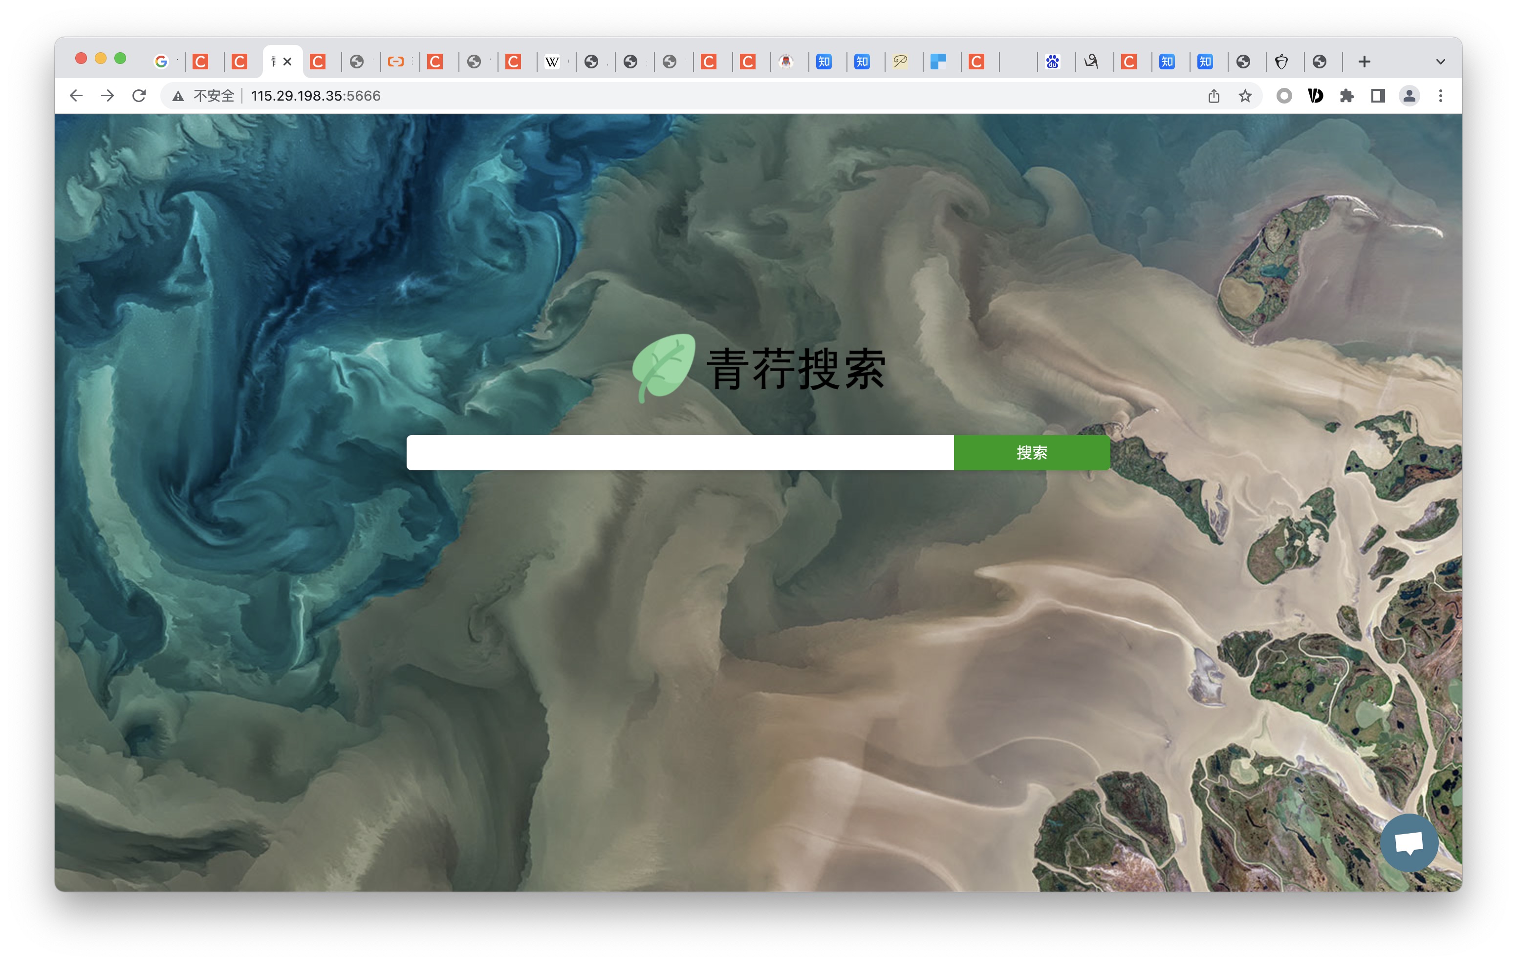Switch to the Google tab

tap(161, 62)
